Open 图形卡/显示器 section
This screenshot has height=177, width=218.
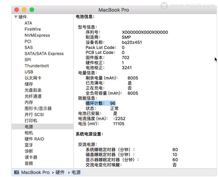[x=38, y=109]
